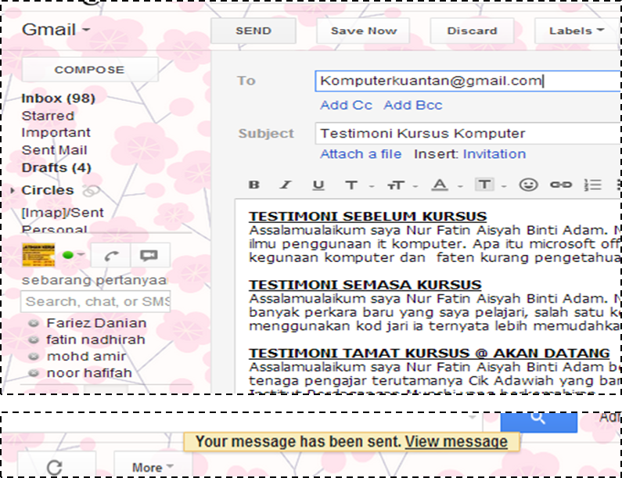This screenshot has height=478, width=622.
Task: Click the Save Now button
Action: pos(363,31)
